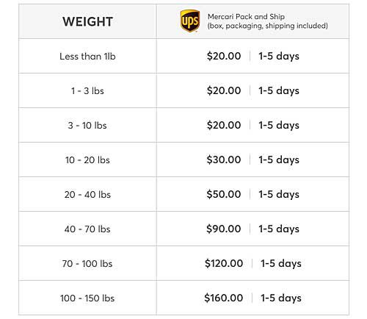This screenshot has width=367, height=319.
Task: Select the 3 - 10 lbs weight
Action: point(87,126)
